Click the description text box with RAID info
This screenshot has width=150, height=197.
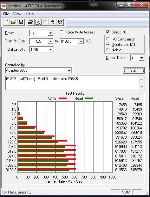72,83
